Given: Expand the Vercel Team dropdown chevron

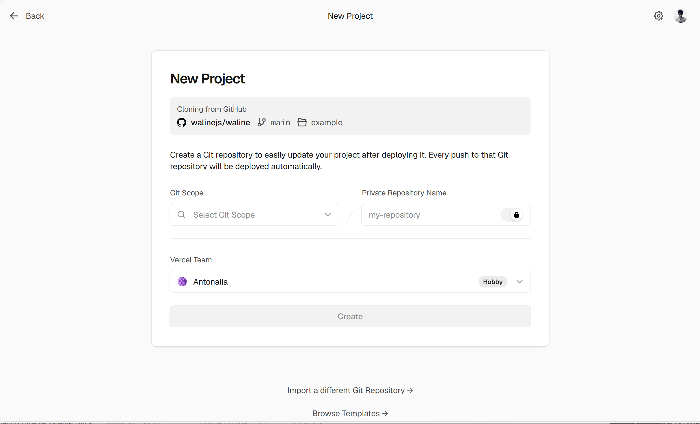Looking at the screenshot, I should [x=520, y=282].
